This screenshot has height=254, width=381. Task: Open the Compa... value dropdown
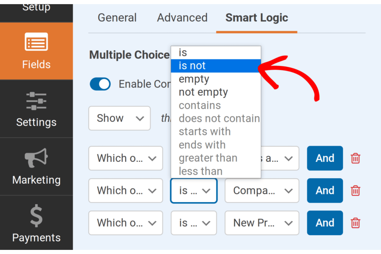coord(262,191)
